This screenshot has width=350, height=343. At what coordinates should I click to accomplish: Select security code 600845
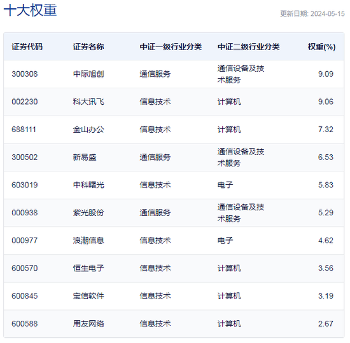tap(25, 296)
